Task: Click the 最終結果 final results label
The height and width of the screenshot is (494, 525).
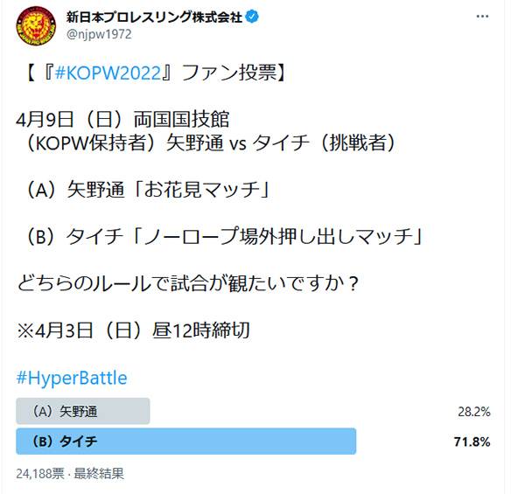Action: point(99,474)
